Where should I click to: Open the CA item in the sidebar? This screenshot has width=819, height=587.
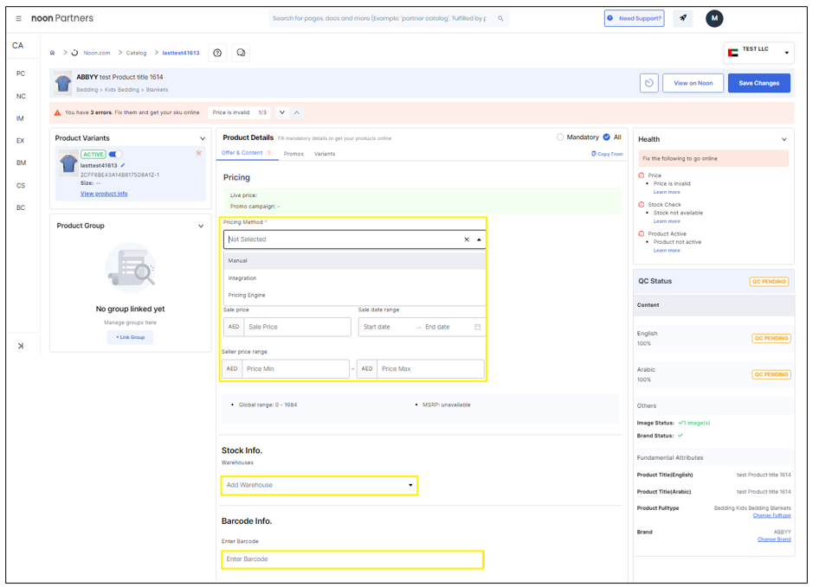(18, 46)
